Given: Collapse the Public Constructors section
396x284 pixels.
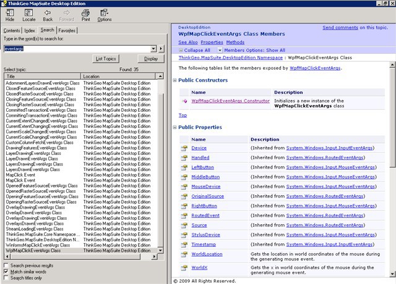Looking at the screenshot, I should 175,80.
